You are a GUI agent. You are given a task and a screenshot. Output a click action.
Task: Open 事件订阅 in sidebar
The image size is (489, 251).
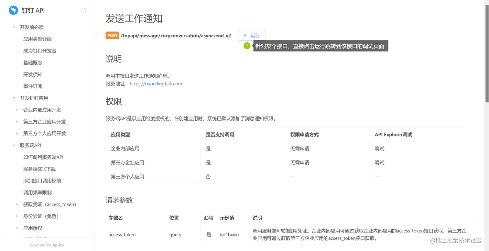pos(33,86)
